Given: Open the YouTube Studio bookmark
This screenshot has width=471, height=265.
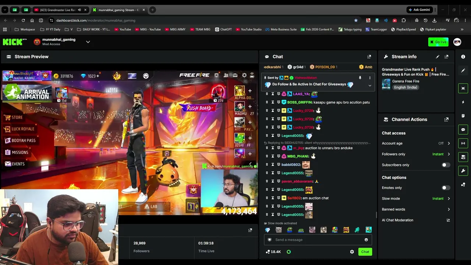Looking at the screenshot, I should pos(248,29).
